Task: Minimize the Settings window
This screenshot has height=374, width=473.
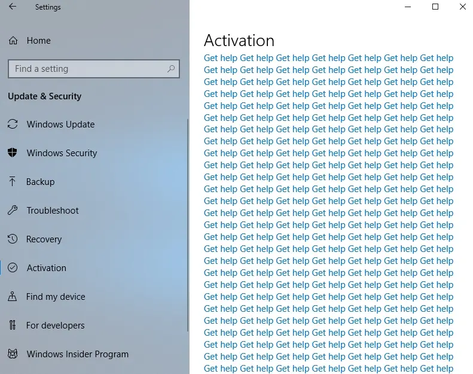Action: tap(408, 7)
